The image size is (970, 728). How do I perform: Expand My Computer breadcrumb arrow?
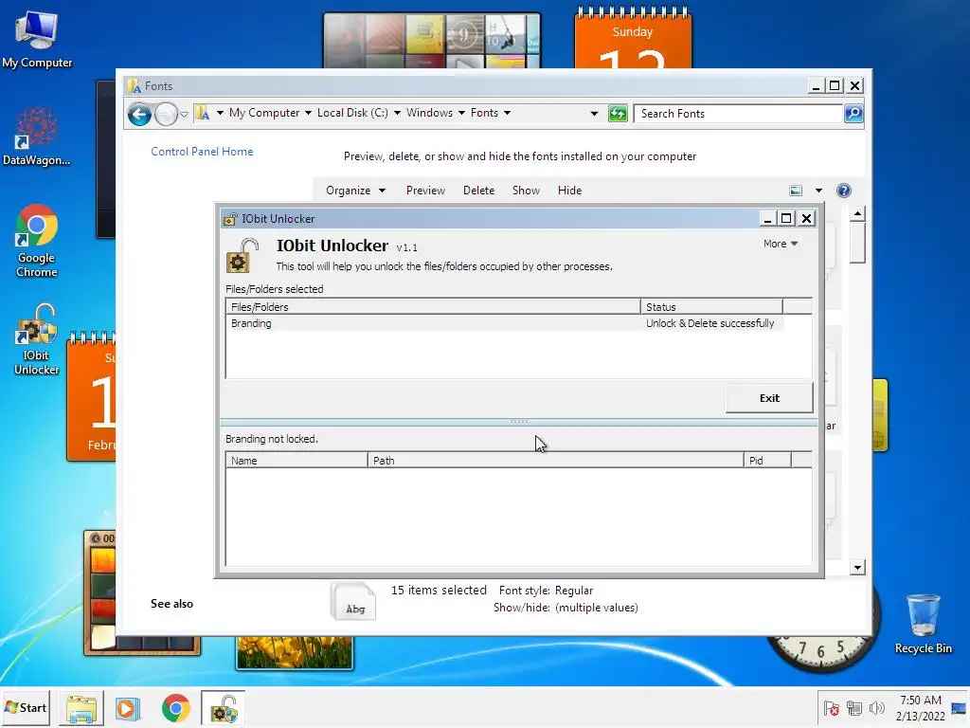(x=308, y=113)
